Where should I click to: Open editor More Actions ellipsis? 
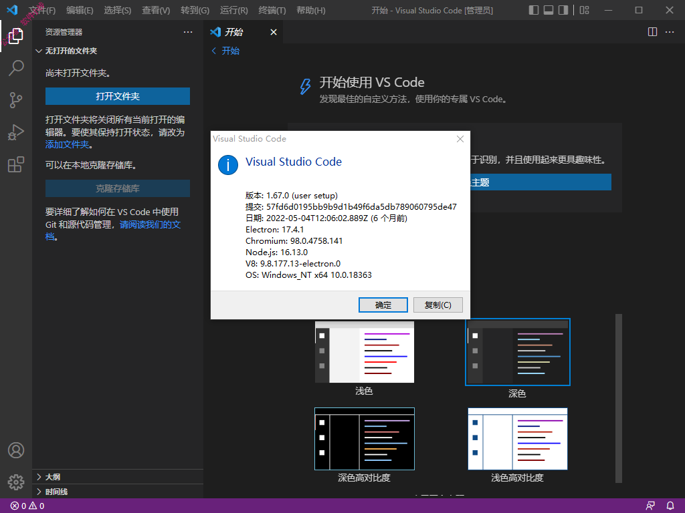point(669,32)
